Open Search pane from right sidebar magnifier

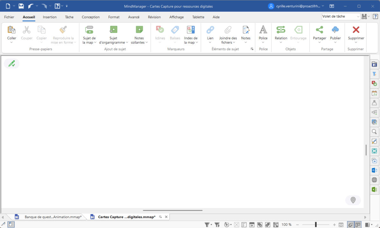pyautogui.click(x=374, y=132)
